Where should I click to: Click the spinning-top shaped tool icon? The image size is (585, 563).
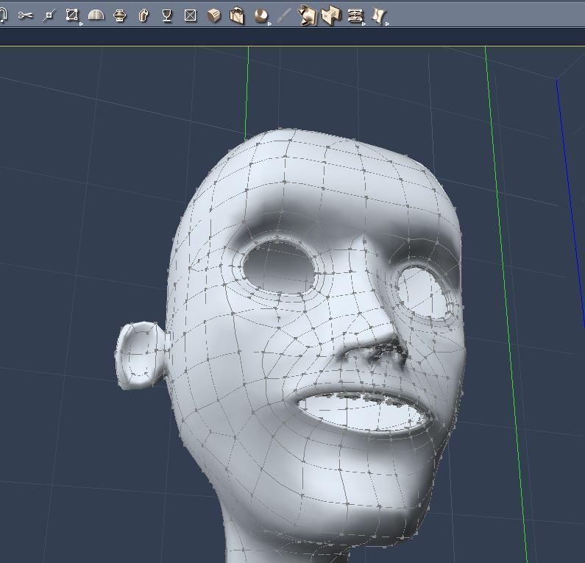120,15
